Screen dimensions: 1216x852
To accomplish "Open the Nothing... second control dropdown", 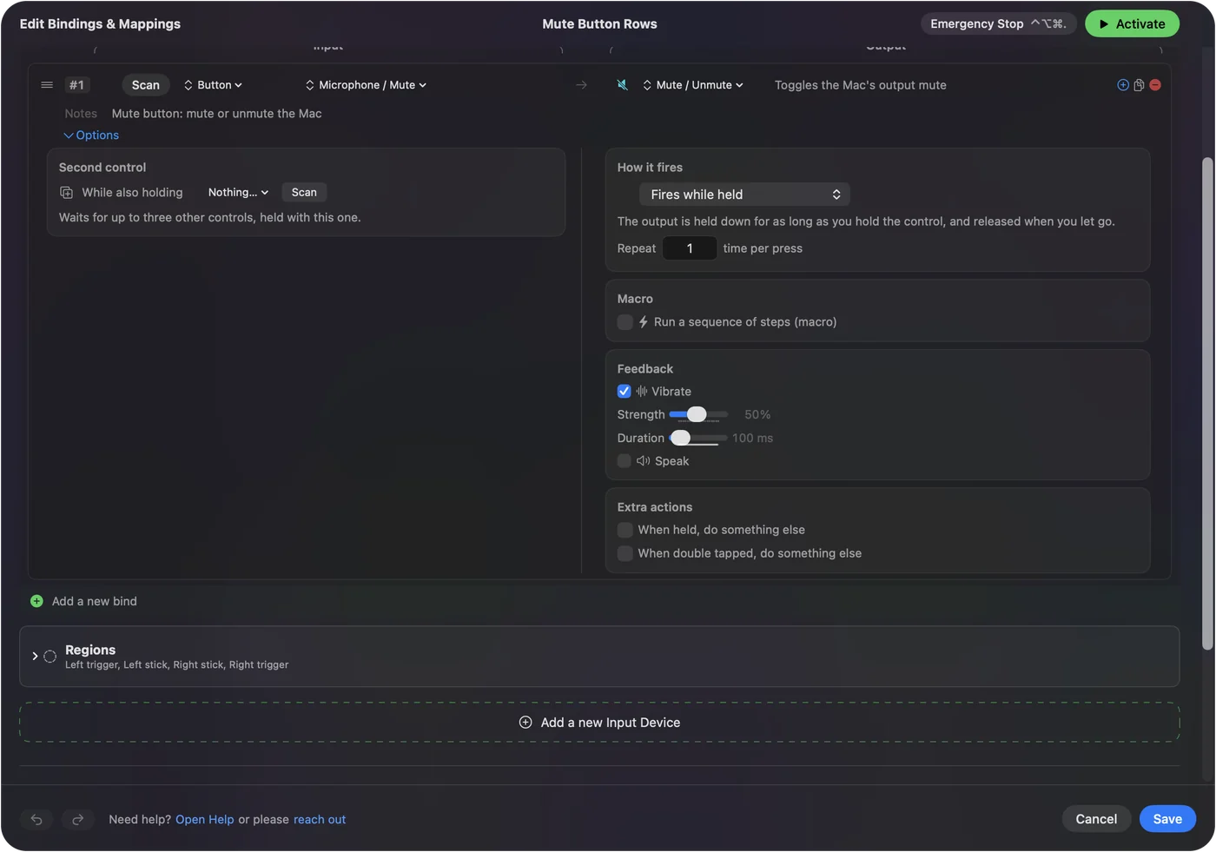I will click(x=238, y=193).
